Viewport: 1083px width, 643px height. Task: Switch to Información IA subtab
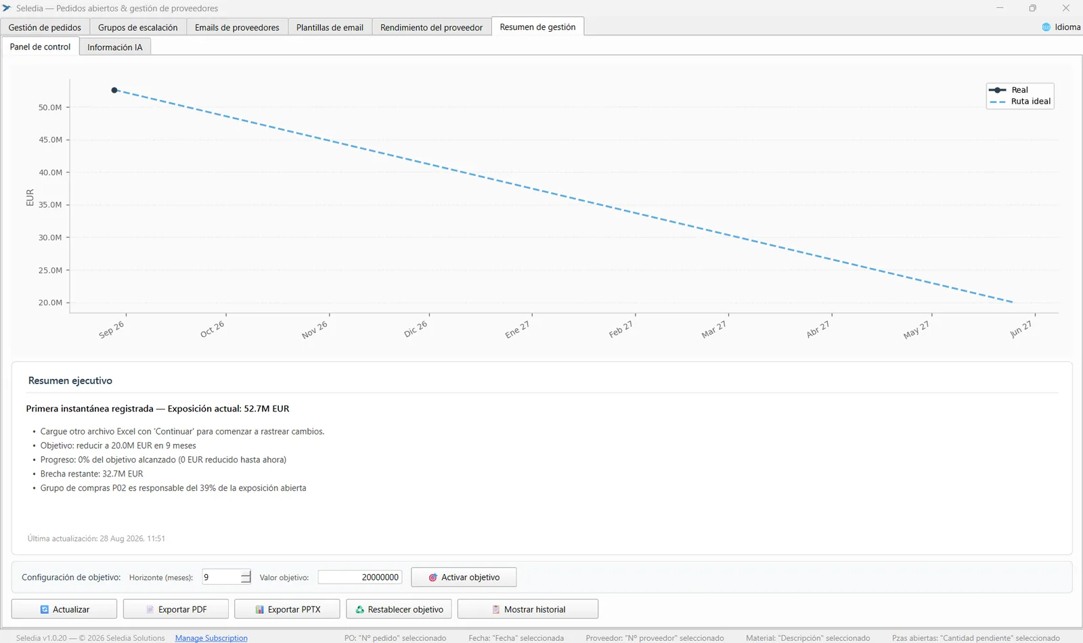pos(115,47)
